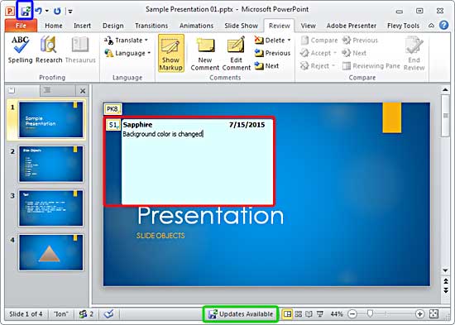Click the Compare button
This screenshot has height=325, width=455.
(x=319, y=40)
